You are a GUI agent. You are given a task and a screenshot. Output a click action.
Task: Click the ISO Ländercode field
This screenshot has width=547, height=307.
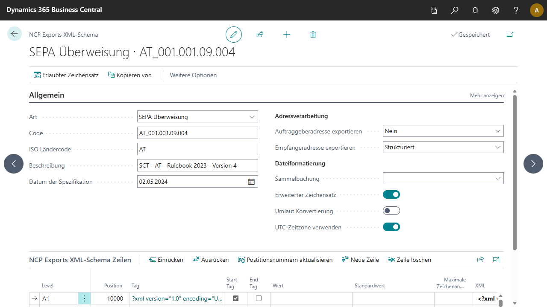(197, 149)
